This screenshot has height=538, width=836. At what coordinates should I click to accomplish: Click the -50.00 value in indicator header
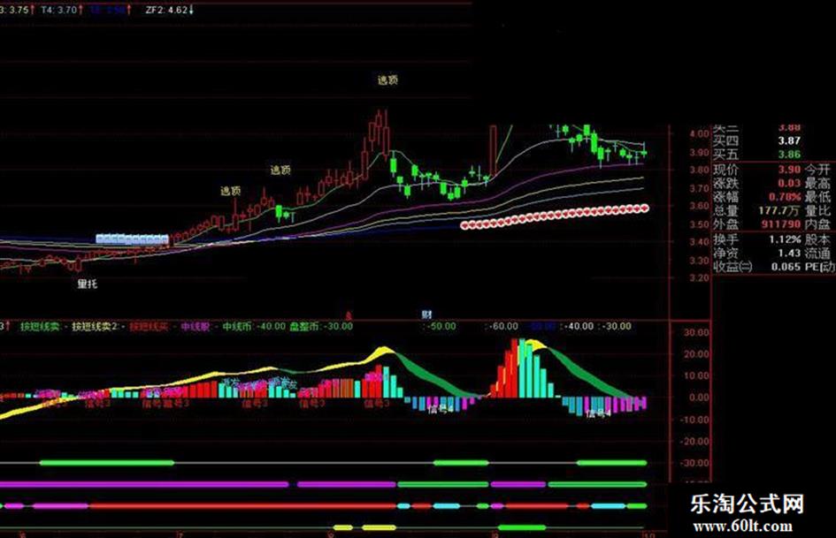point(441,326)
